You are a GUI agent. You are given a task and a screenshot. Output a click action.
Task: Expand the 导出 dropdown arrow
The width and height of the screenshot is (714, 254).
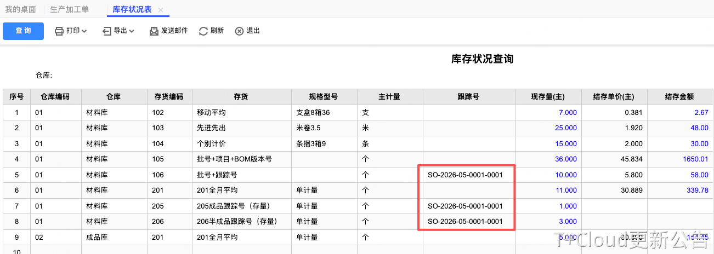(x=132, y=31)
